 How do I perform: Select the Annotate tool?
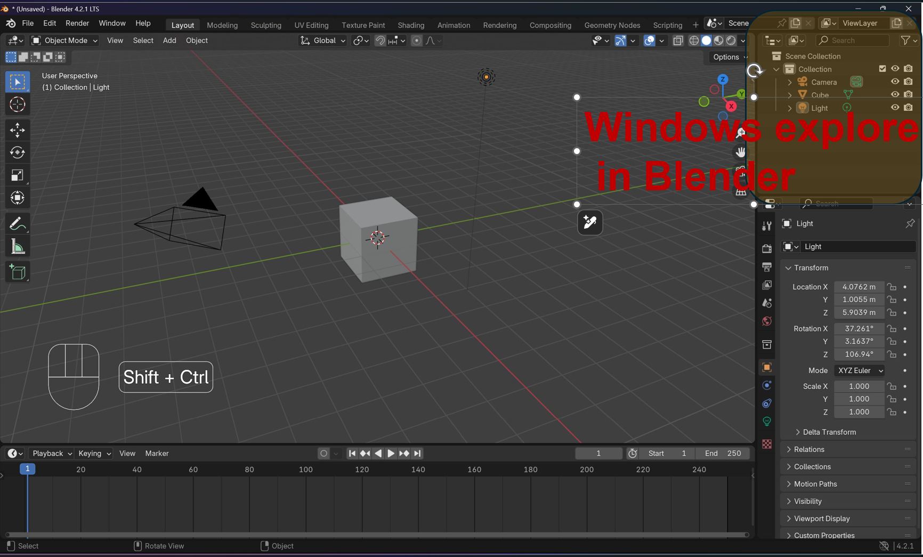click(18, 224)
